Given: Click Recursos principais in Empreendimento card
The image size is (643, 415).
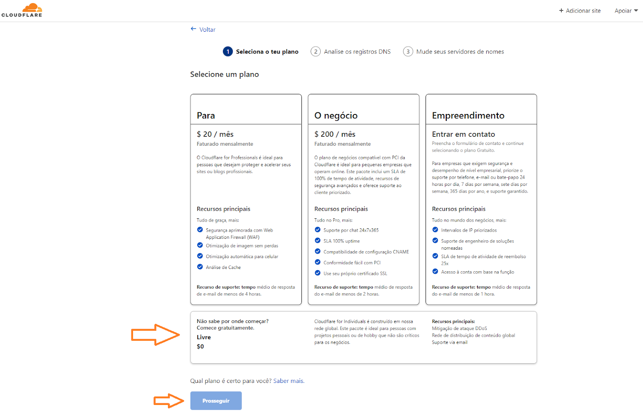Looking at the screenshot, I should tap(459, 209).
